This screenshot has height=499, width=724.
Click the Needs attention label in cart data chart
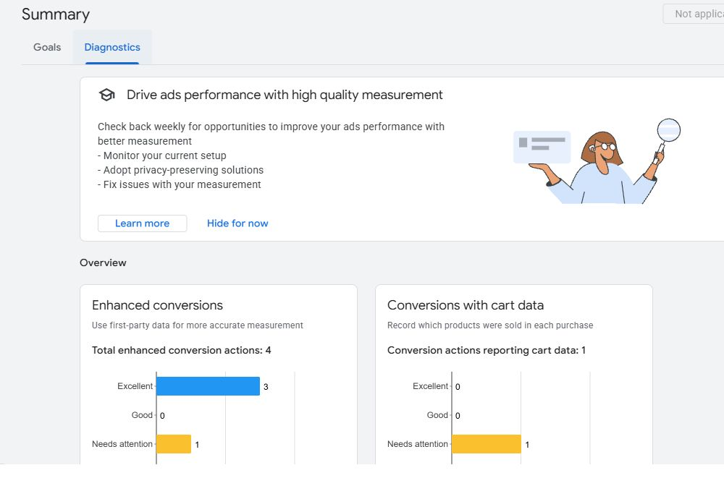coord(418,444)
